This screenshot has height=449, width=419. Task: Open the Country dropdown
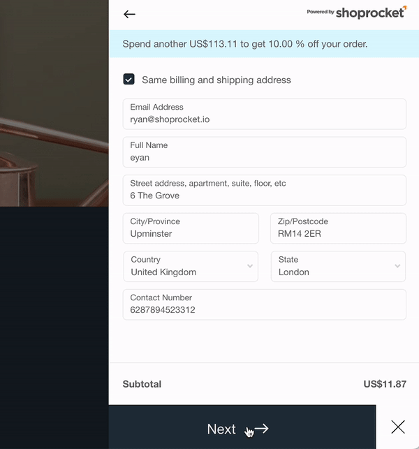coord(191,266)
